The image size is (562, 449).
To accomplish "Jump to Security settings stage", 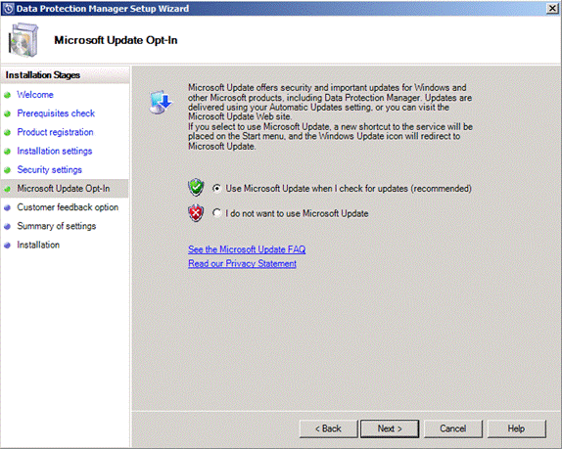I will (50, 169).
